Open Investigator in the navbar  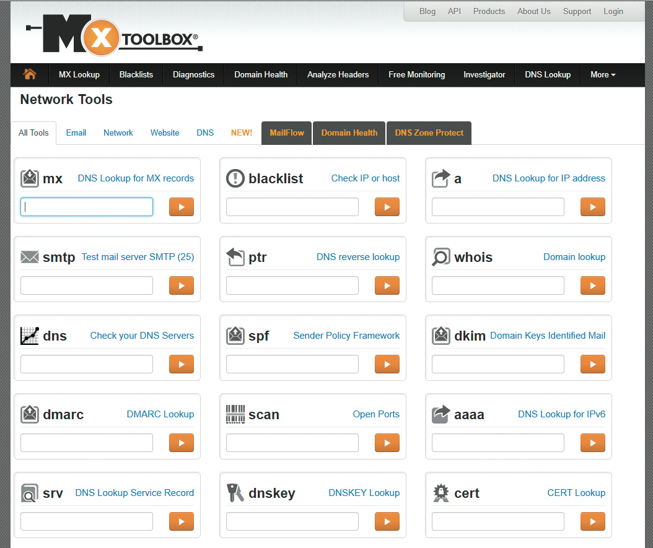pos(484,74)
